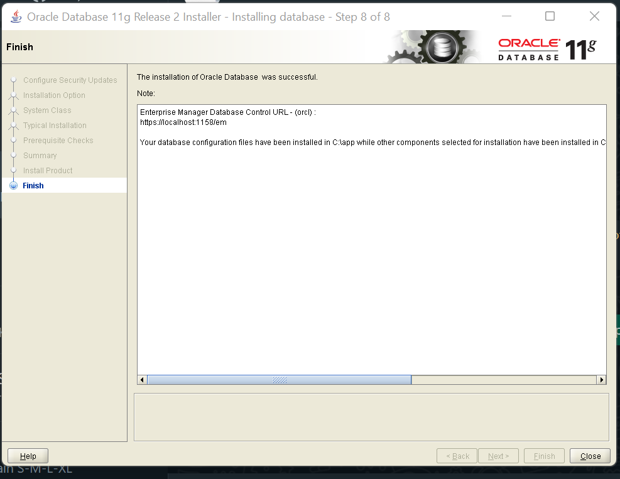620x479 pixels.
Task: Select the Installation Option step
Action: click(54, 95)
